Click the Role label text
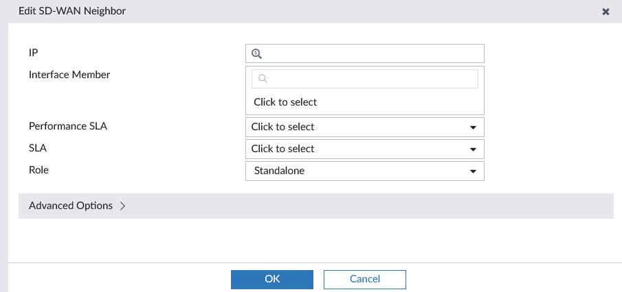The image size is (622, 292). point(39,169)
